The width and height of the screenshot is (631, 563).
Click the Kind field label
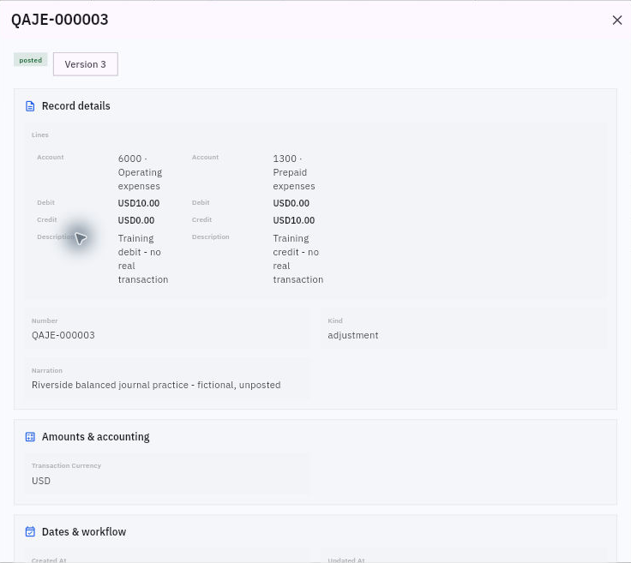point(335,320)
